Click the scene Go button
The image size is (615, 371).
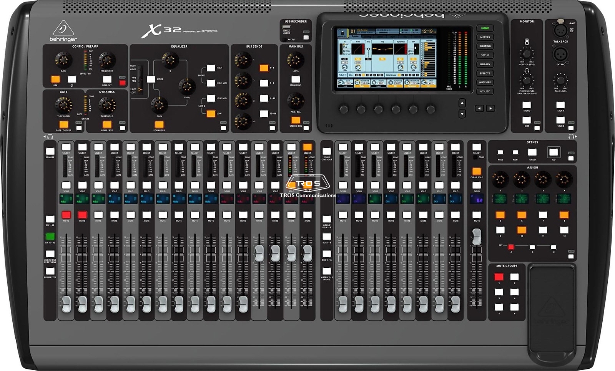pyautogui.click(x=553, y=152)
